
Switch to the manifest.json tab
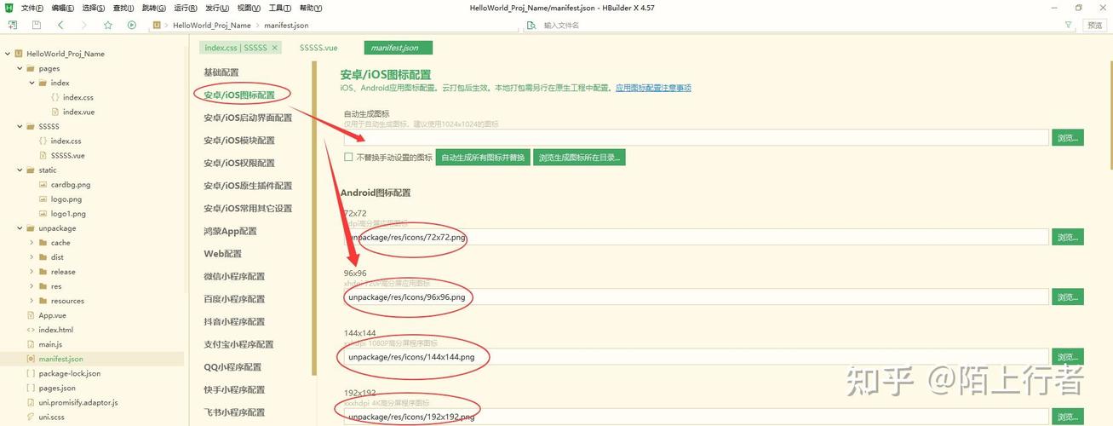(398, 48)
